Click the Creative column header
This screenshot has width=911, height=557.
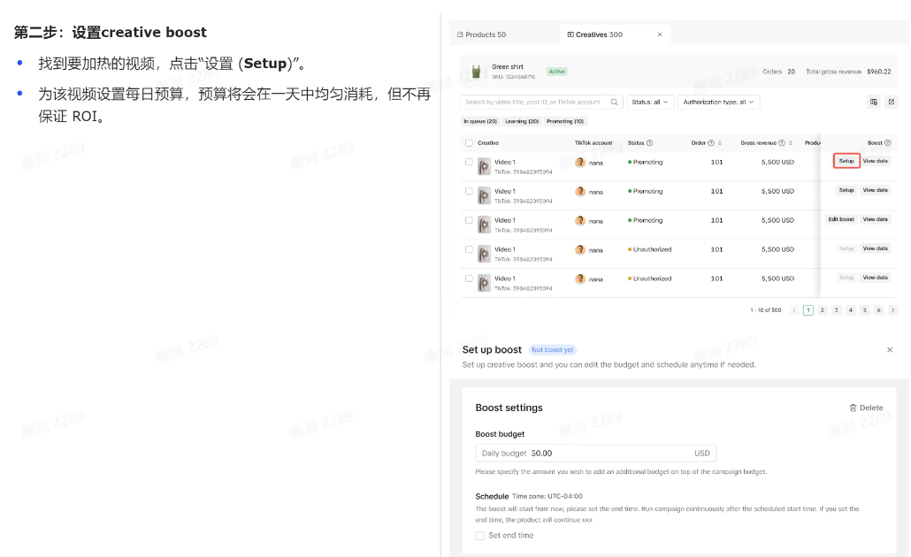pyautogui.click(x=488, y=143)
